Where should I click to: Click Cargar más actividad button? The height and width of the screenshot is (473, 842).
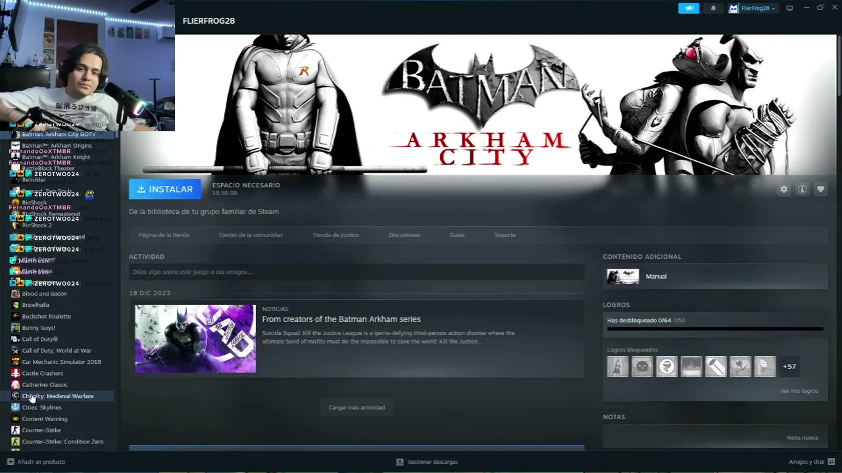click(x=357, y=407)
